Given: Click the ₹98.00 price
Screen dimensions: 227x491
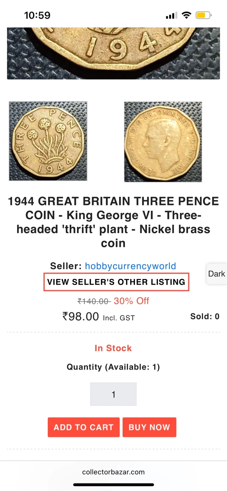Looking at the screenshot, I should (81, 317).
